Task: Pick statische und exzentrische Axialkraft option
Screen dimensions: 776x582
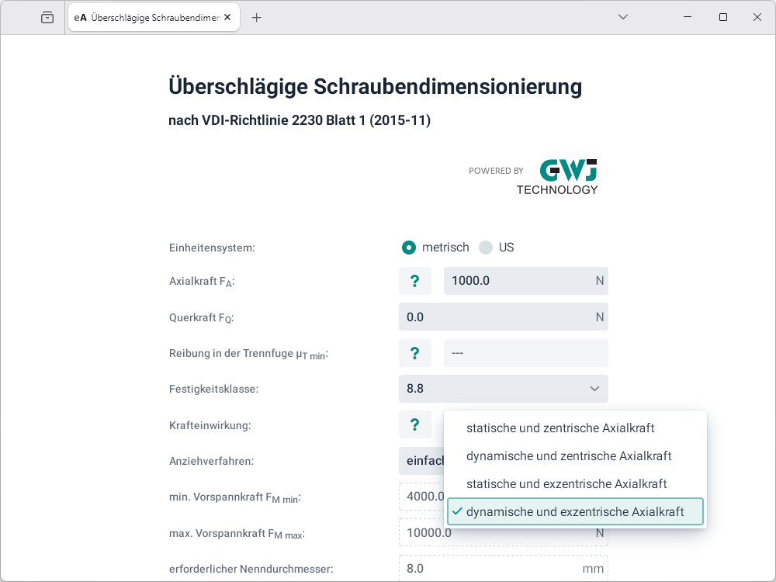Action: 566,484
